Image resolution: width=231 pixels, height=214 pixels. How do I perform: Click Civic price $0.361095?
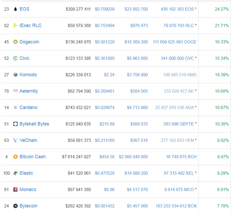click(x=105, y=58)
